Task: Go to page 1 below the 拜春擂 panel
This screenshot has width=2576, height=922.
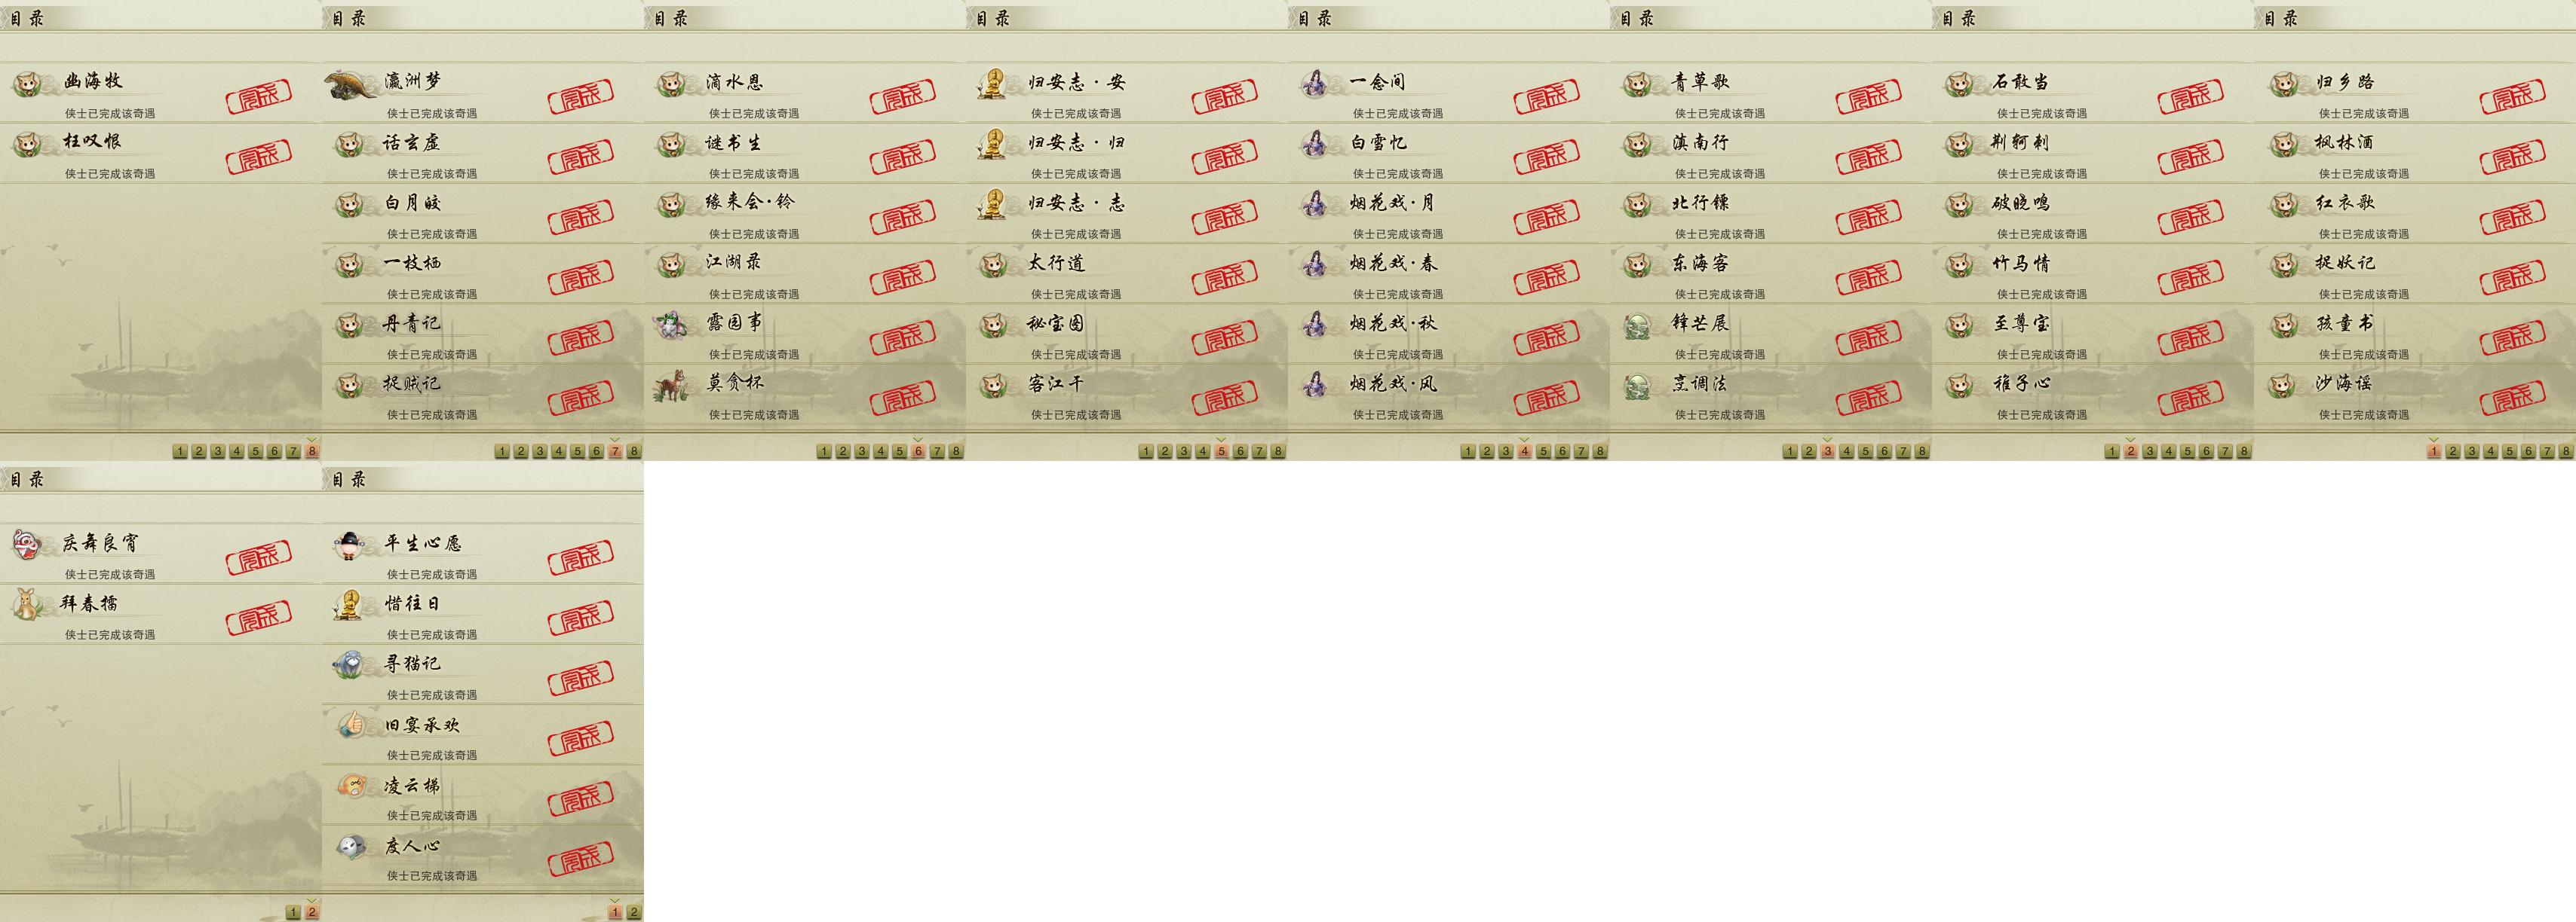Action: coord(293,912)
